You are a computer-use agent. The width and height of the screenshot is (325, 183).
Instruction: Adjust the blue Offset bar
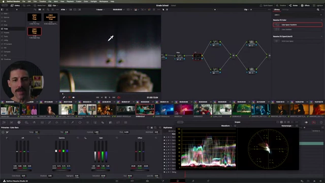143,151
